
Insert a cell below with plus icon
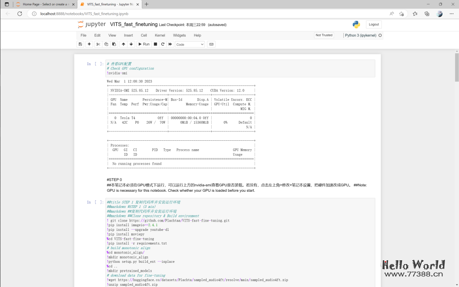coord(89,44)
